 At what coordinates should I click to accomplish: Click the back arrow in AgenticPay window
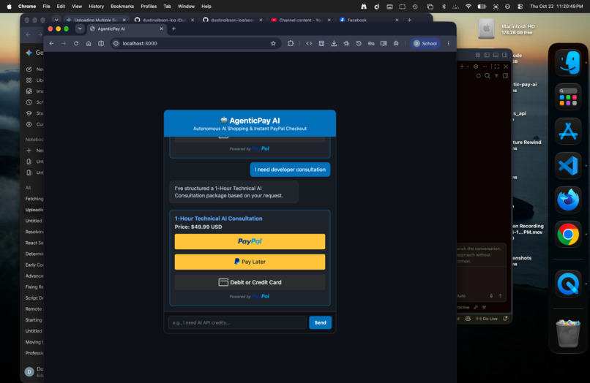coord(51,44)
